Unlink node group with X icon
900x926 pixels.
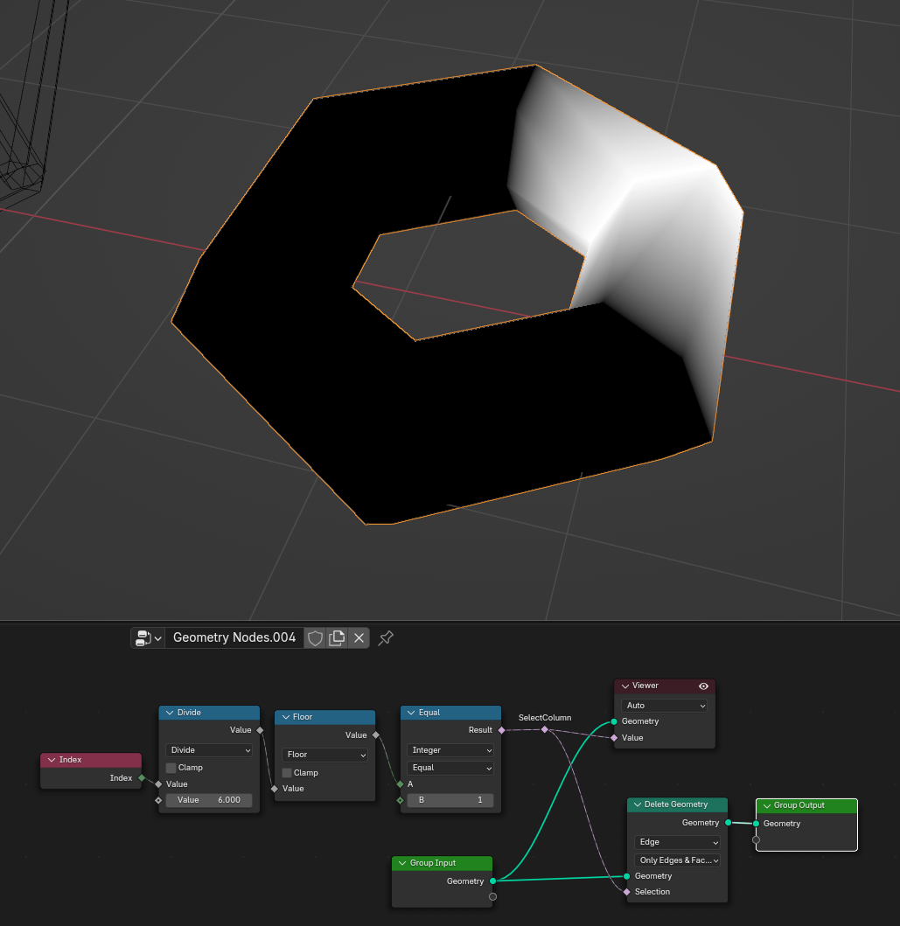coord(359,637)
